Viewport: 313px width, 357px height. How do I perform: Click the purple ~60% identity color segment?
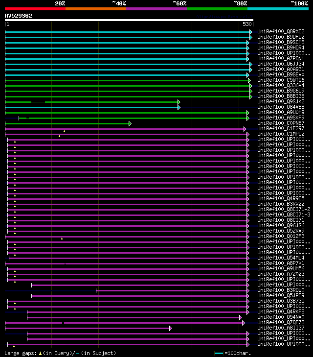[x=156, y=9]
